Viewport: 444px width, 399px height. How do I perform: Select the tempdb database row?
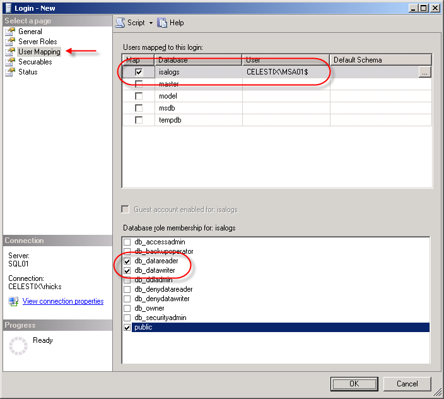click(170, 120)
